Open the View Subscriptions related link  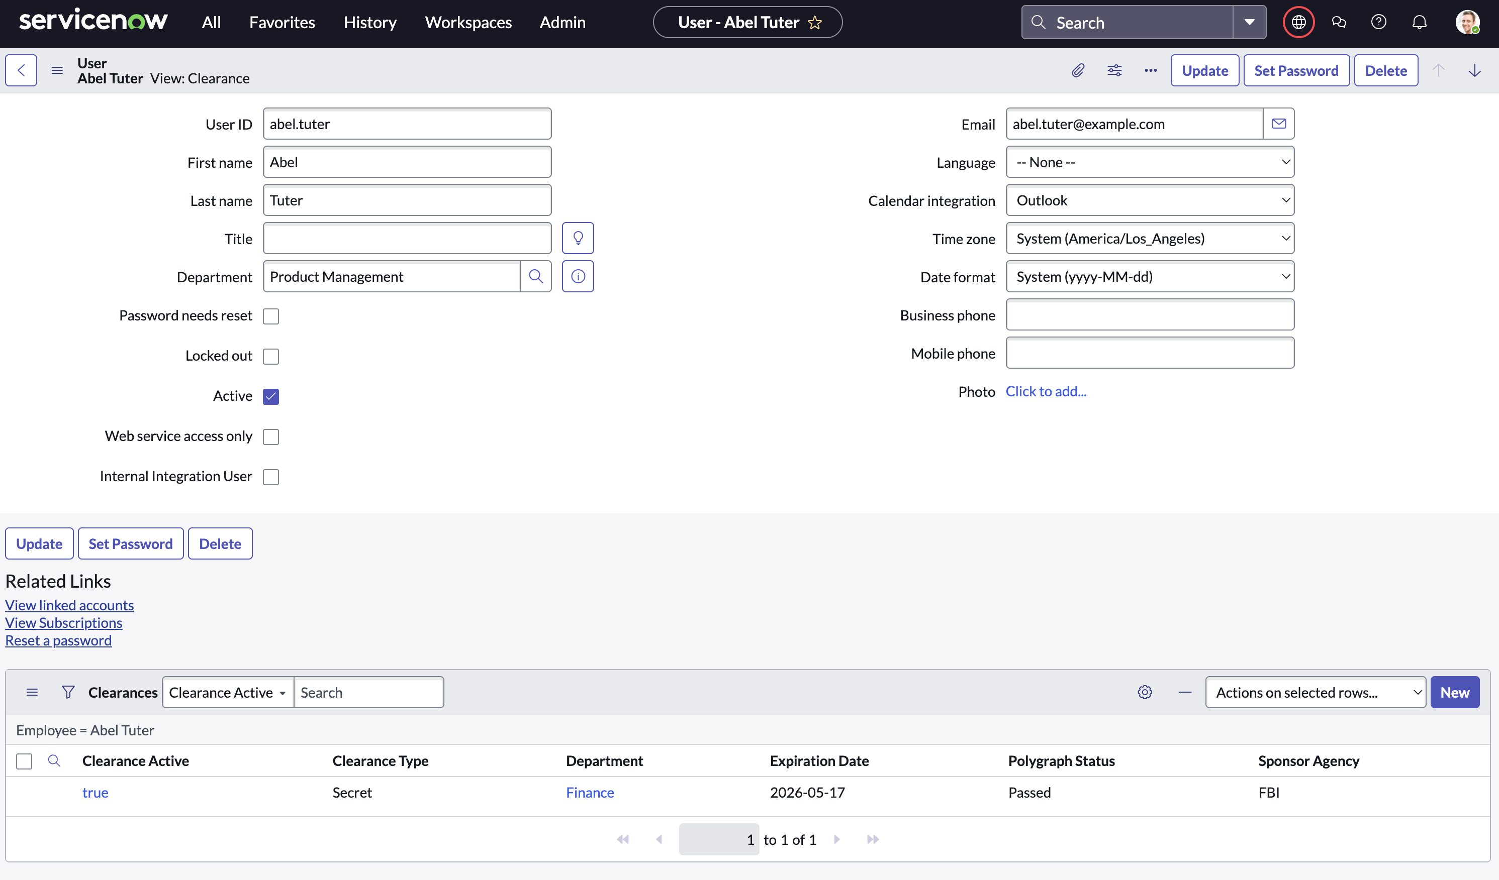(x=64, y=623)
